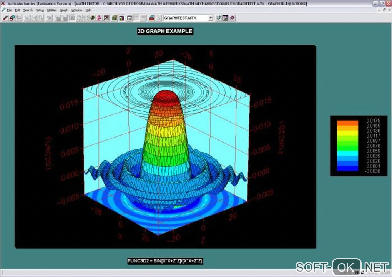Click the green-yellow graph toolbar icon

coord(115,18)
